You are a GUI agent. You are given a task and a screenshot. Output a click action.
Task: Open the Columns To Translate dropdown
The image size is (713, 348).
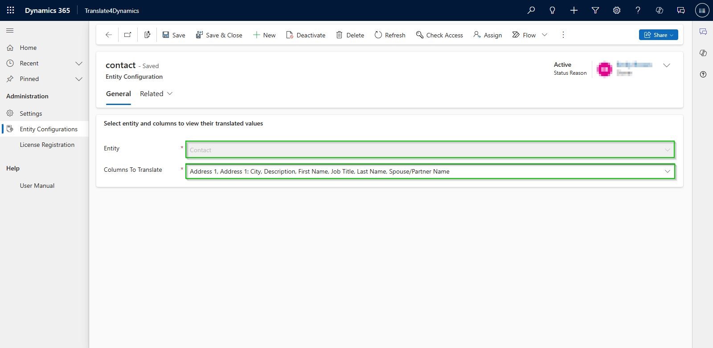click(x=667, y=171)
